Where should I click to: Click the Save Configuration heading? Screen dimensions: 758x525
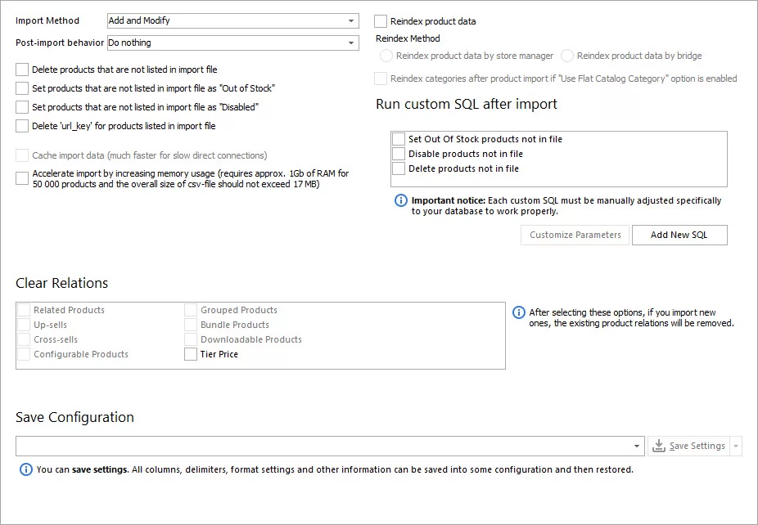[x=75, y=417]
